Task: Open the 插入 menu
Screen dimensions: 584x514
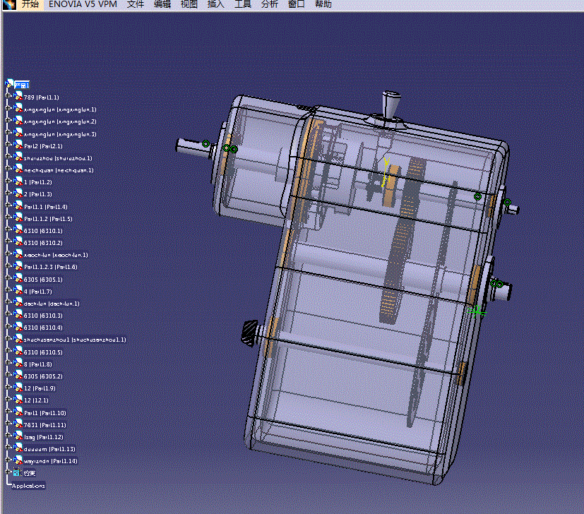Action: (x=215, y=4)
